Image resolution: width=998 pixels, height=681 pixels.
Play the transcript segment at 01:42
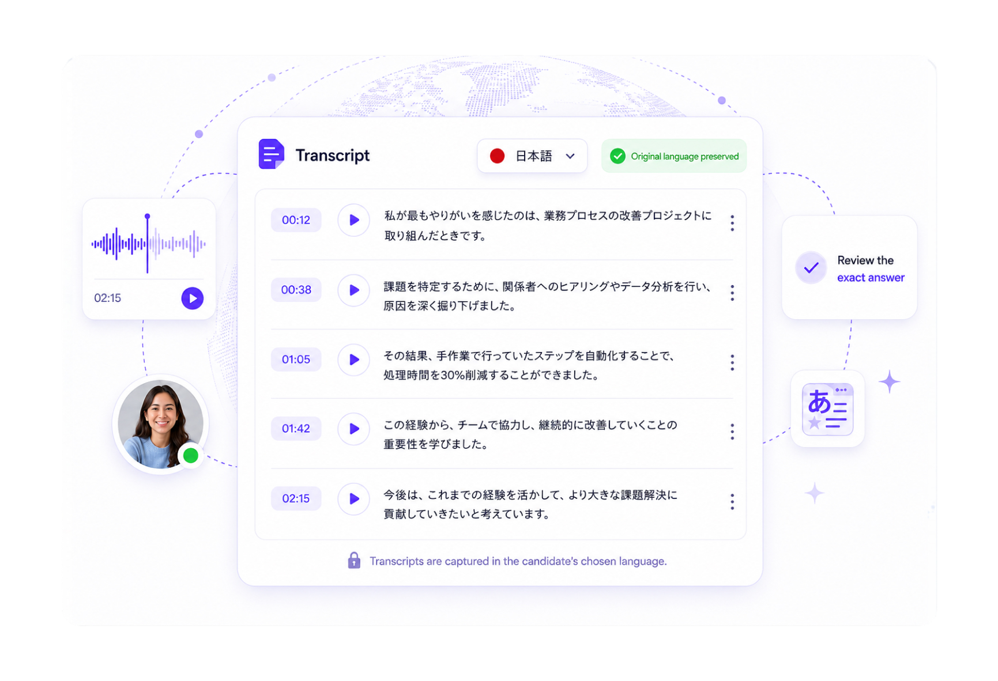353,429
